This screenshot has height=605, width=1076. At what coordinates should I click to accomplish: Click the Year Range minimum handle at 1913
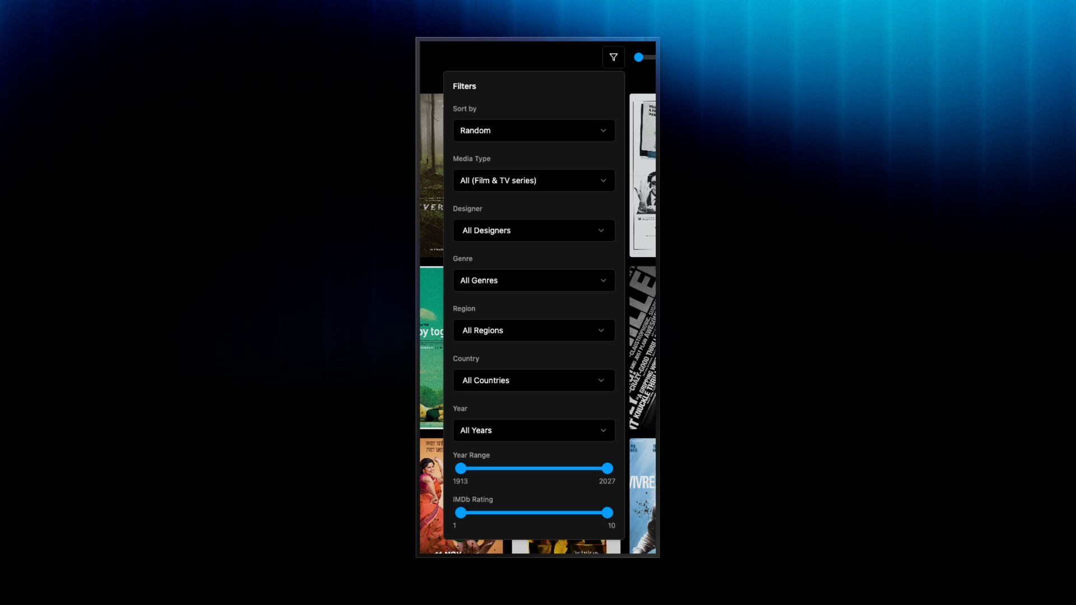pos(461,468)
